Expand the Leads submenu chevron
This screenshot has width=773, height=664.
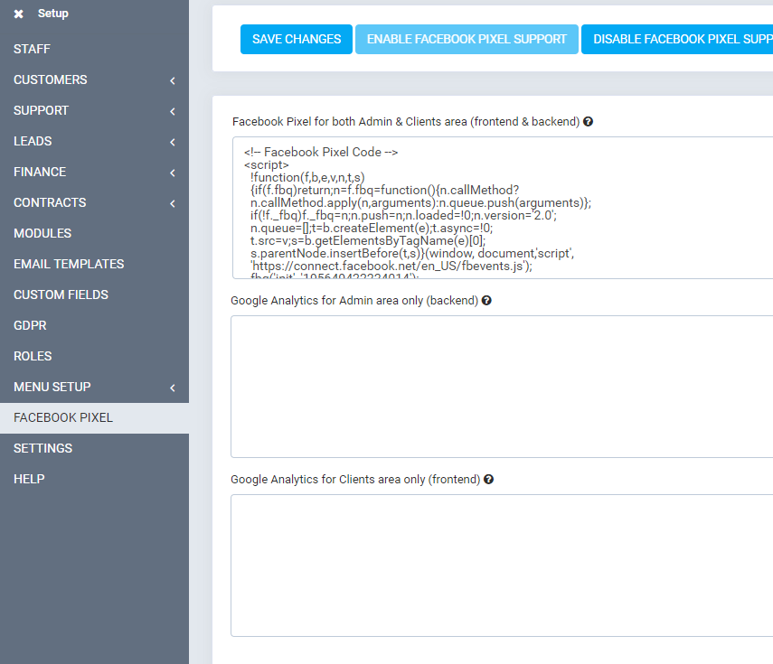coord(173,142)
